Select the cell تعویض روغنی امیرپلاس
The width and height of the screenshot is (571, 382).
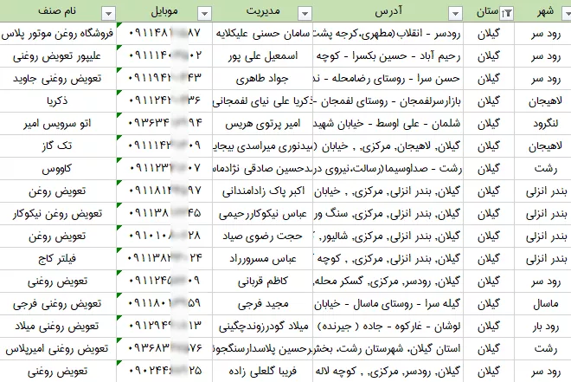click(58, 349)
